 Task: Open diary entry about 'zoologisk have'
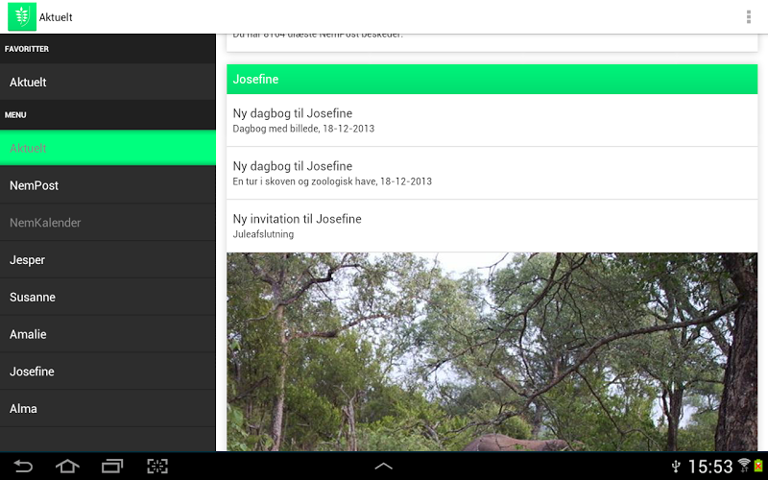[492, 173]
